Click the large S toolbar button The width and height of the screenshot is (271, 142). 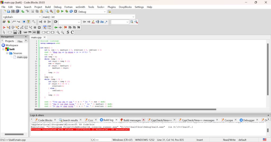coord(68,32)
